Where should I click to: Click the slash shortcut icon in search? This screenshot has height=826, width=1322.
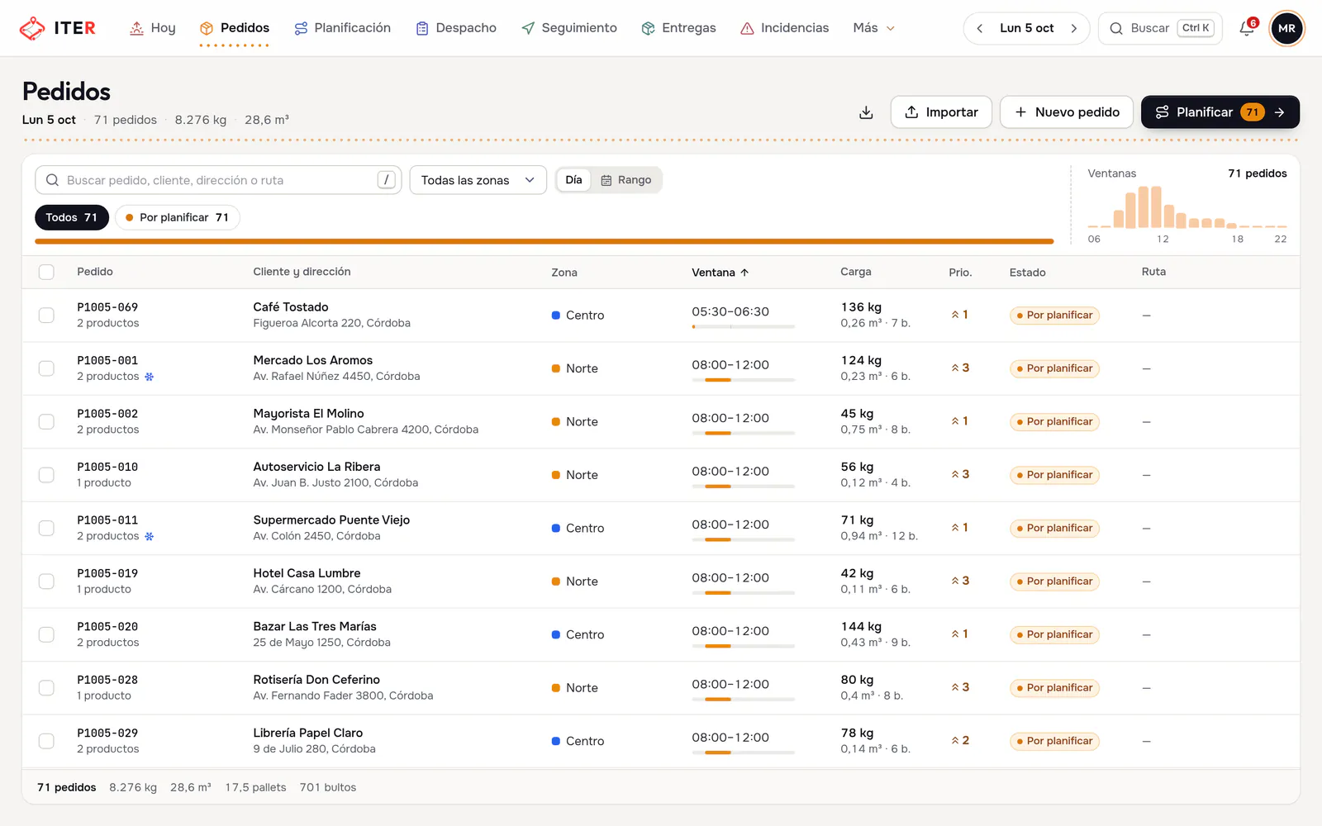[x=386, y=180]
